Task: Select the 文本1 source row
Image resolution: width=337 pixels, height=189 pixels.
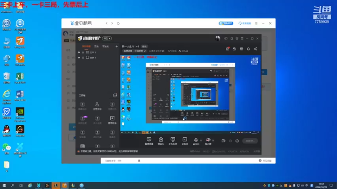Action: point(98,52)
